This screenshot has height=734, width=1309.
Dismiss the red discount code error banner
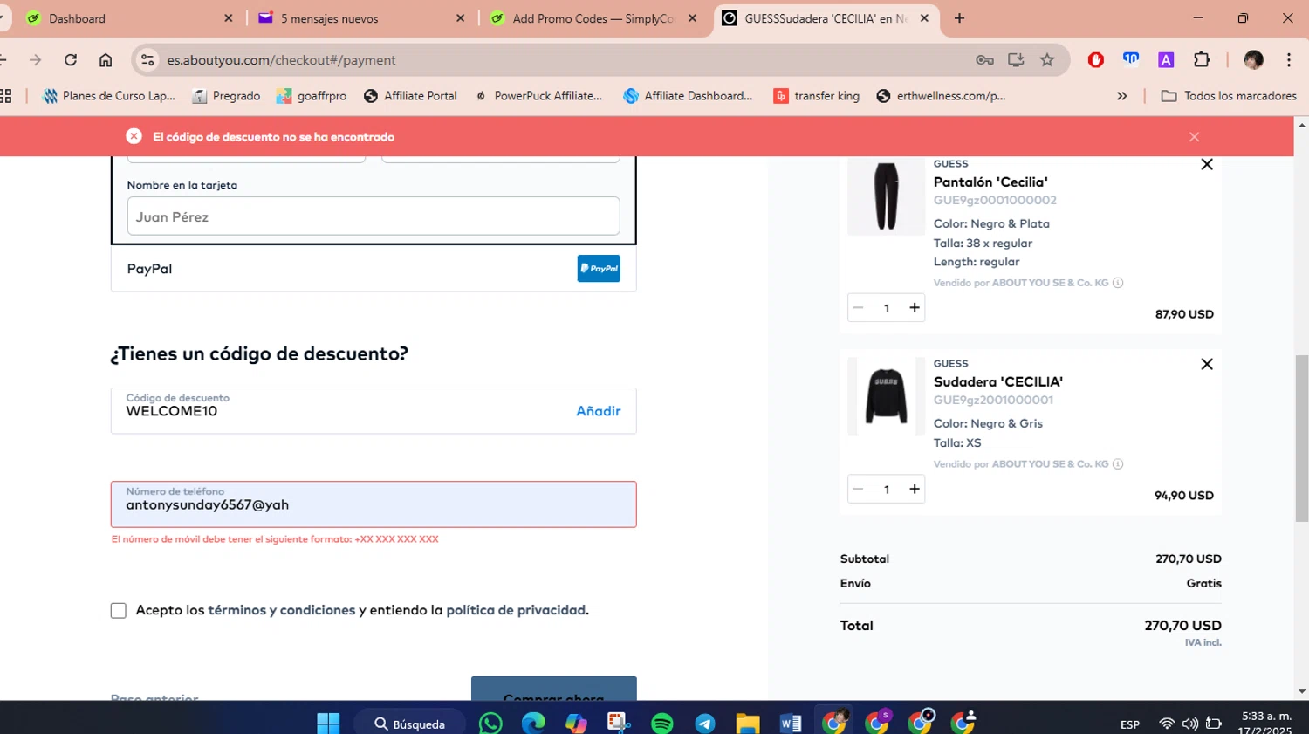(x=1194, y=137)
